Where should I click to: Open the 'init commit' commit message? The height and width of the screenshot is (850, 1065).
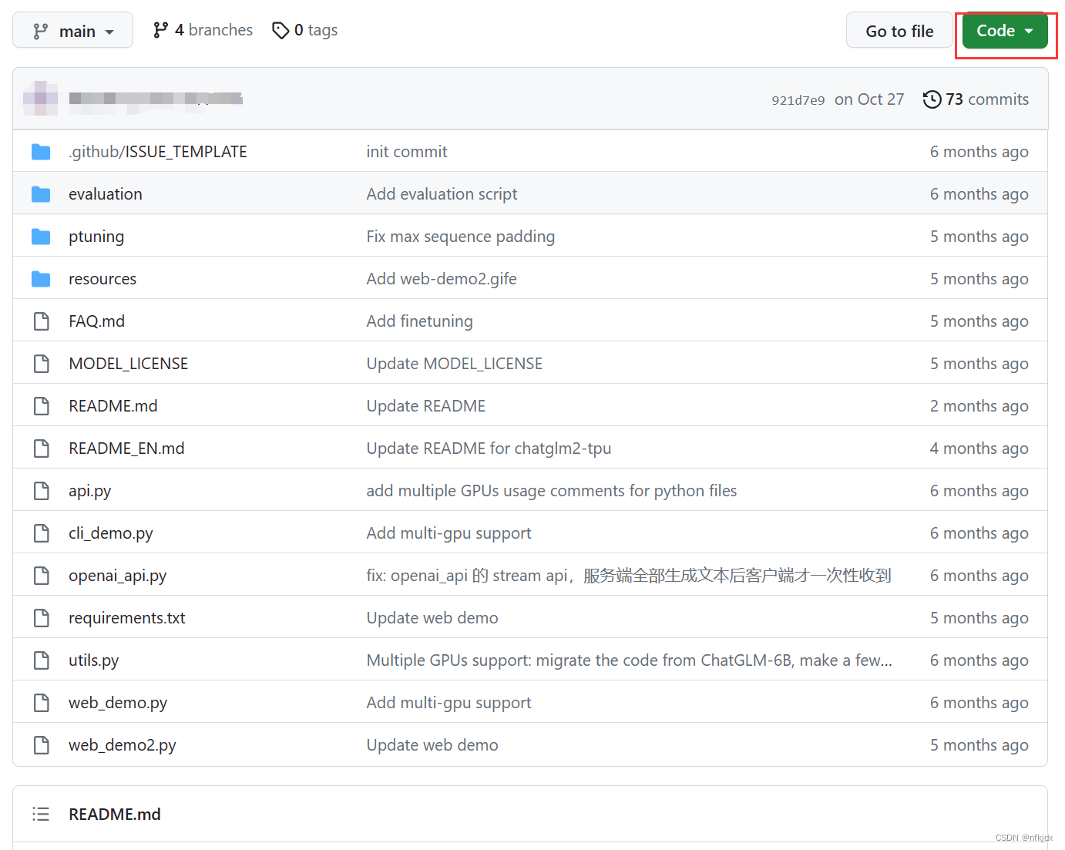407,152
